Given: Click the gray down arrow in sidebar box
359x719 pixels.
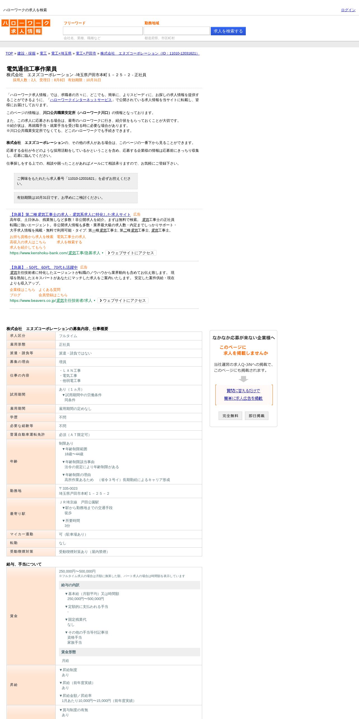Looking at the screenshot, I should click(x=244, y=379).
